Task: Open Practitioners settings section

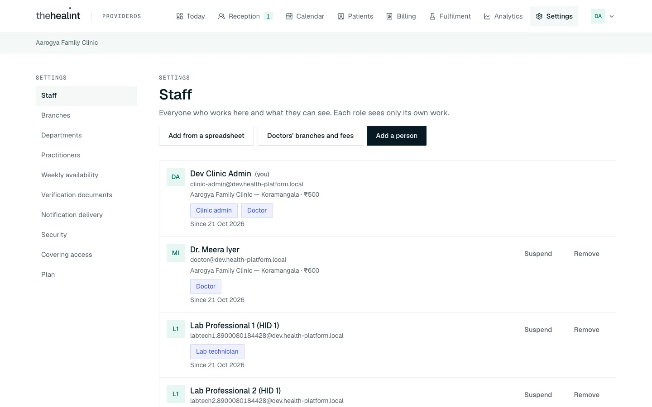Action: click(86, 155)
